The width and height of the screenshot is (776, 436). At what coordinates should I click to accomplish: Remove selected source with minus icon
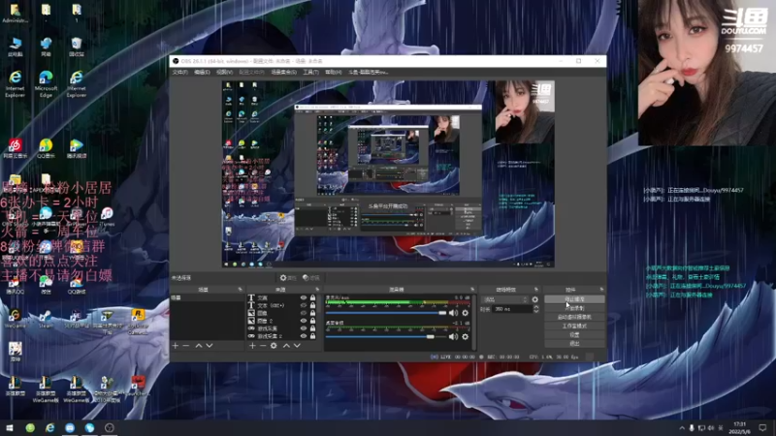pos(263,346)
